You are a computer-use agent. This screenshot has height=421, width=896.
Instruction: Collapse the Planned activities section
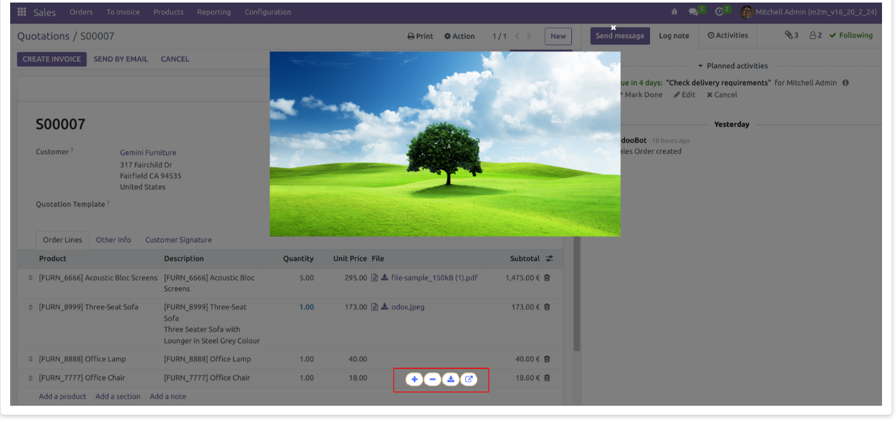pos(732,66)
